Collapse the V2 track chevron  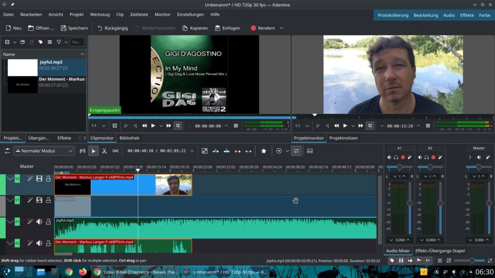10,179
